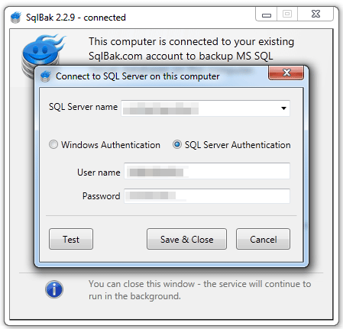Select Windows Authentication radio button
Viewport: 343px width, 329px height.
[53, 144]
